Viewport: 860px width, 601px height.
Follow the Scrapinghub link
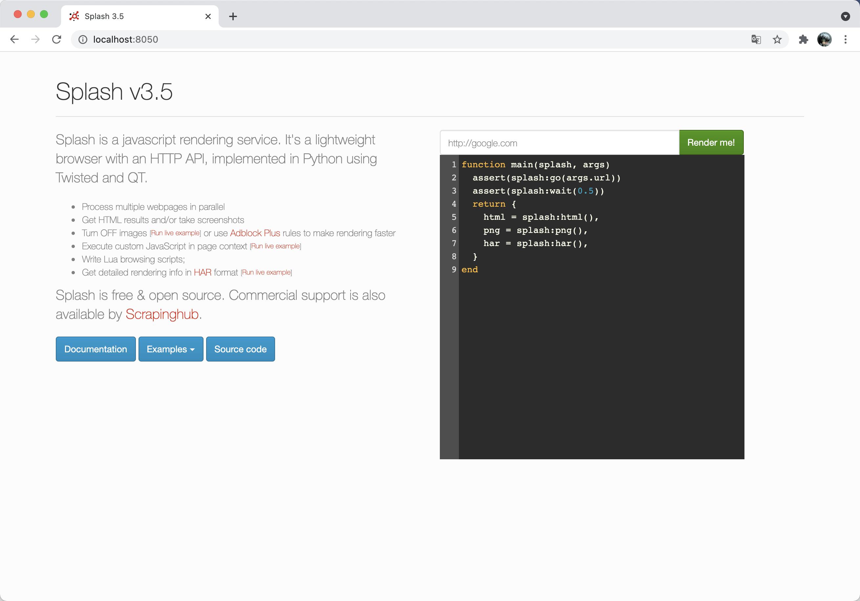point(162,314)
